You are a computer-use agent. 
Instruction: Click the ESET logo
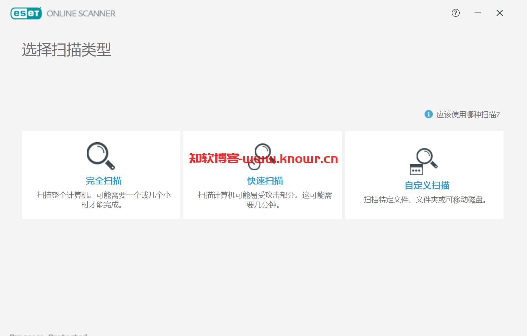coord(26,13)
